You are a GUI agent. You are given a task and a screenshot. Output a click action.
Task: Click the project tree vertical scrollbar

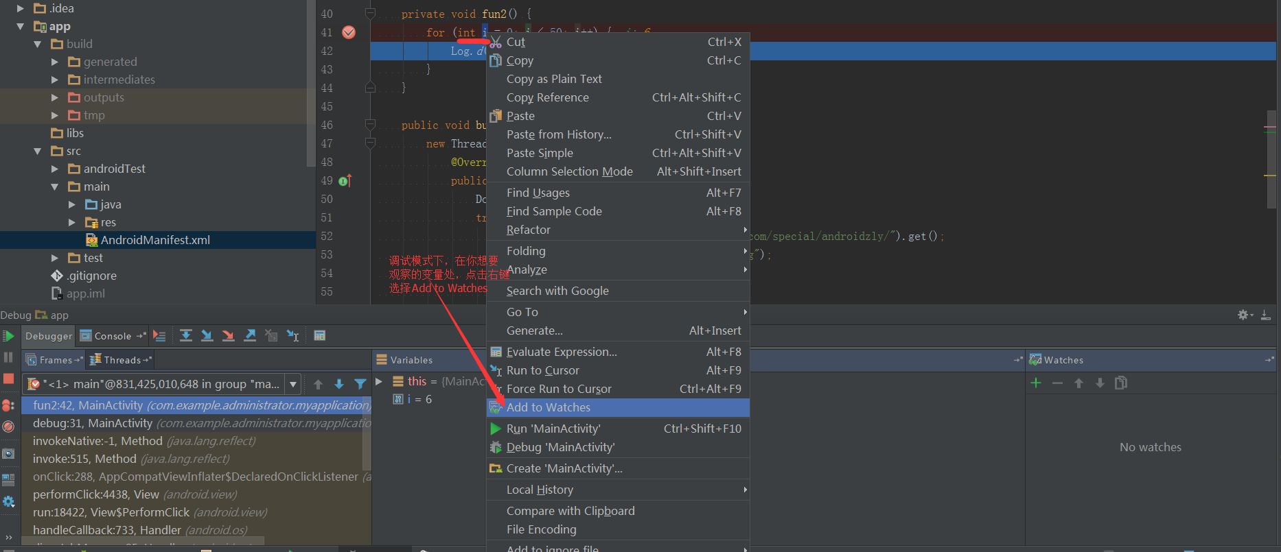pyautogui.click(x=311, y=82)
